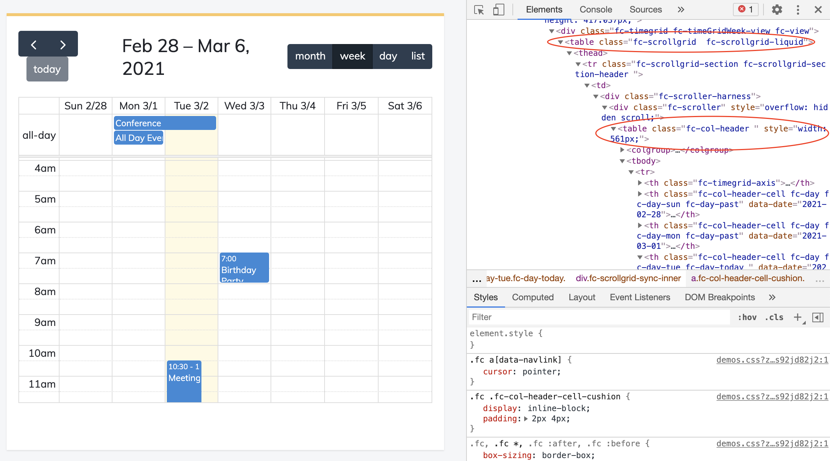Open the computed styles sidebar icon
830x461 pixels.
[818, 317]
